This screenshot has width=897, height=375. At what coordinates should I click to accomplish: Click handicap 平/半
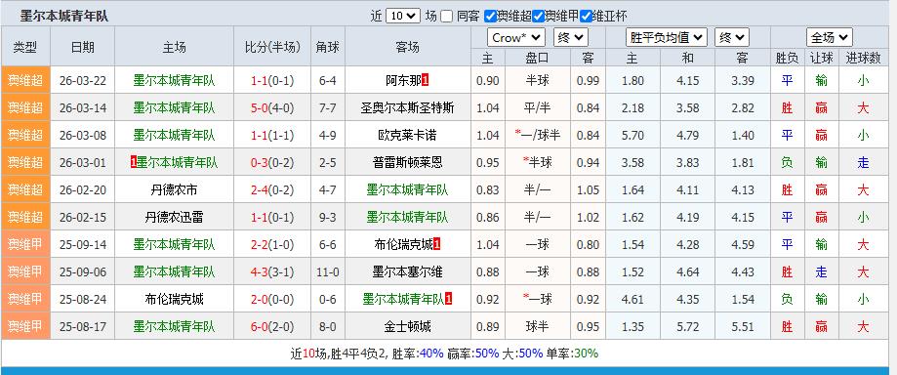pos(537,108)
